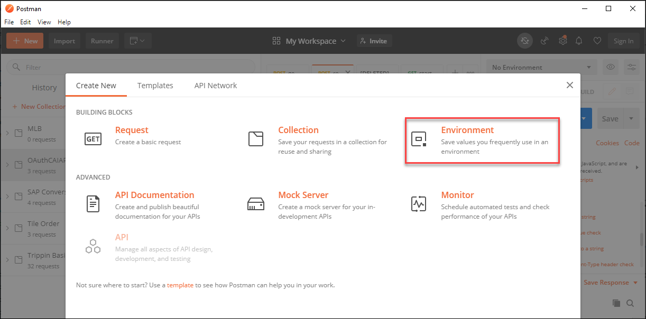Expand the Tile Order collection
The image size is (646, 319).
pos(7,228)
